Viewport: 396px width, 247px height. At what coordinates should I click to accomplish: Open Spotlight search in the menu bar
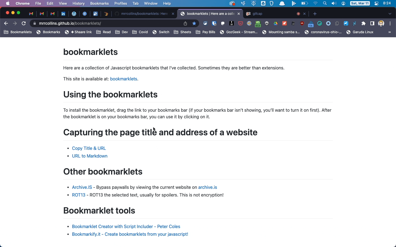click(x=324, y=4)
